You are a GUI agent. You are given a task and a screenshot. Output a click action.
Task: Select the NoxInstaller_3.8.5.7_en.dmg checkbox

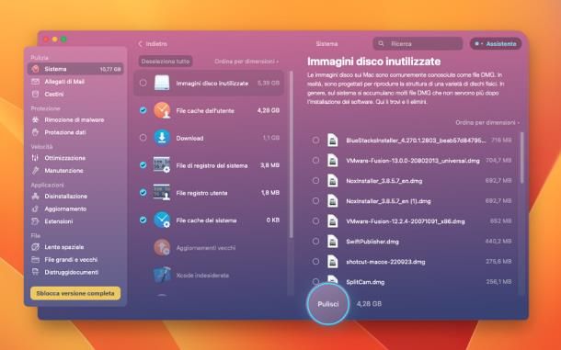[x=315, y=181]
